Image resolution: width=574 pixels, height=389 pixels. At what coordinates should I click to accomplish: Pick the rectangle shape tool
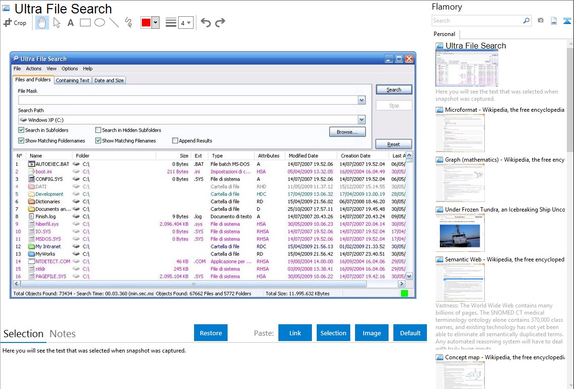tap(85, 23)
